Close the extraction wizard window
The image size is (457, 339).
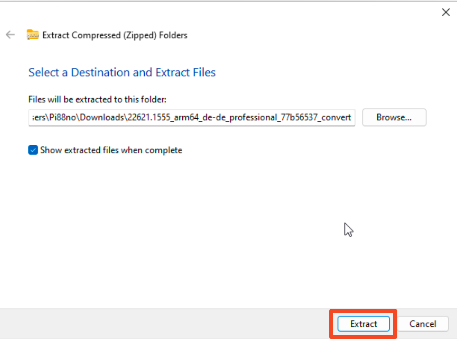click(446, 12)
